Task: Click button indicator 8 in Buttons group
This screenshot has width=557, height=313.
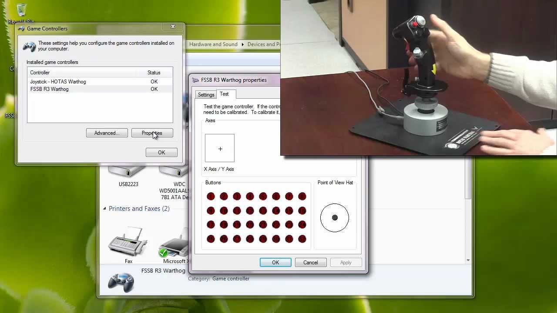Action: pyautogui.click(x=302, y=196)
